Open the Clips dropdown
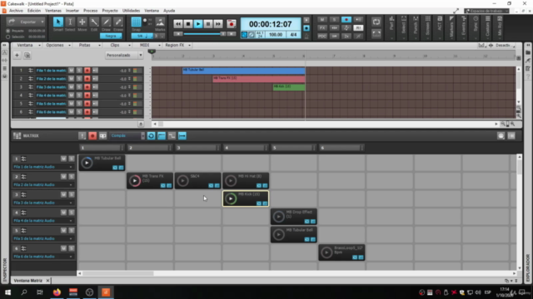533x299 pixels. click(x=117, y=45)
